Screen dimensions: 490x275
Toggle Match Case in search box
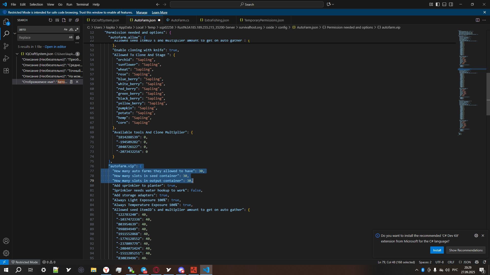[x=66, y=30]
